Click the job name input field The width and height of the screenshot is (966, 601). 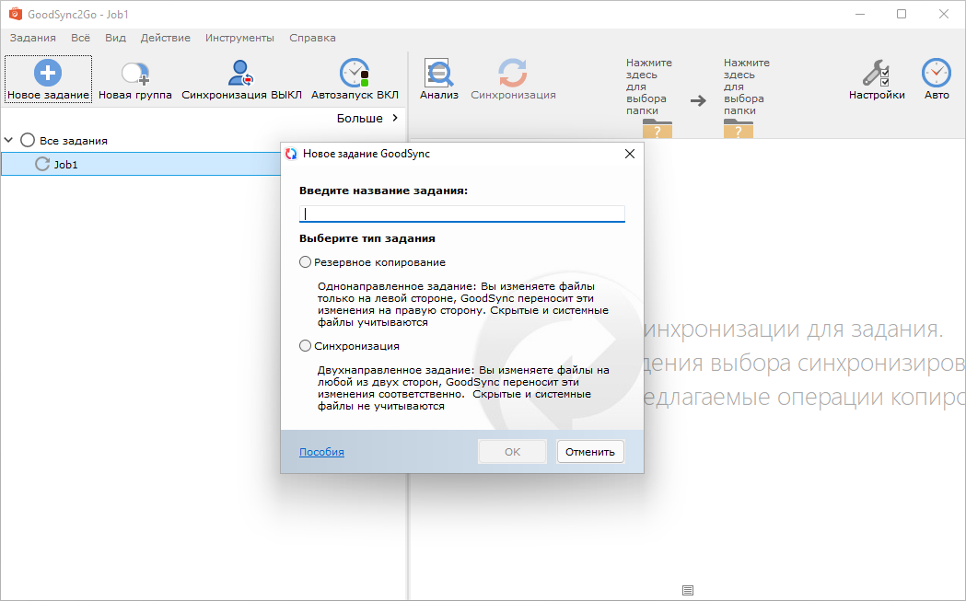point(462,214)
